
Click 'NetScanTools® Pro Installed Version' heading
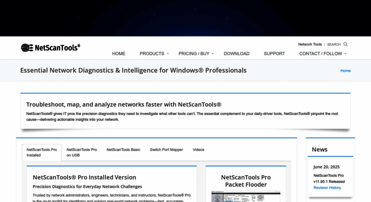coord(84,177)
